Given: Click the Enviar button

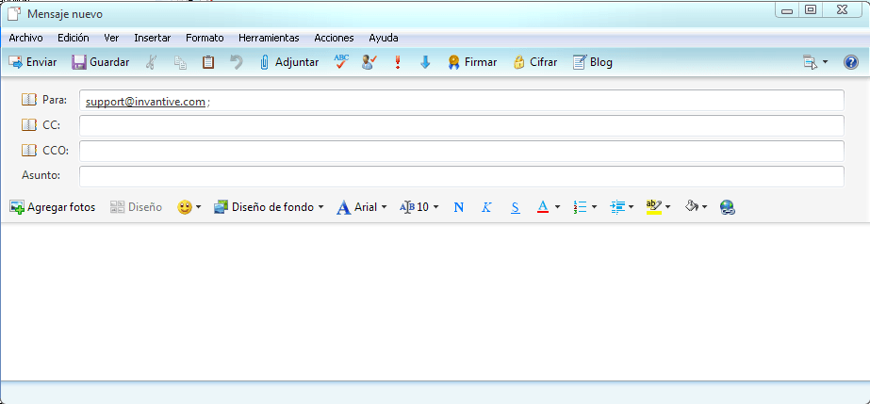Looking at the screenshot, I should point(33,62).
